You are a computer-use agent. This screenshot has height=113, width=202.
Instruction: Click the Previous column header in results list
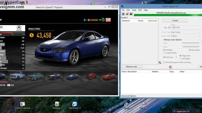[x=152, y=21]
